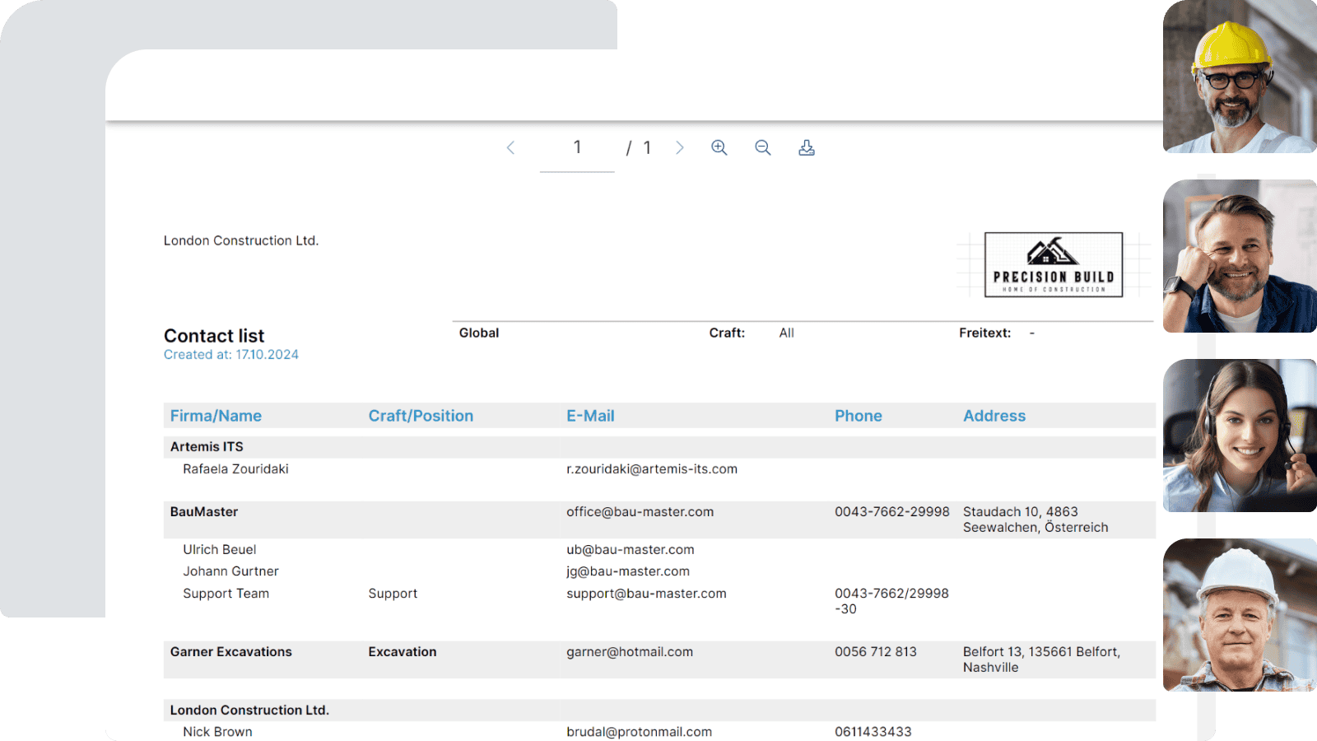Click the Contact list heading
The image size is (1317, 741).
pos(214,335)
